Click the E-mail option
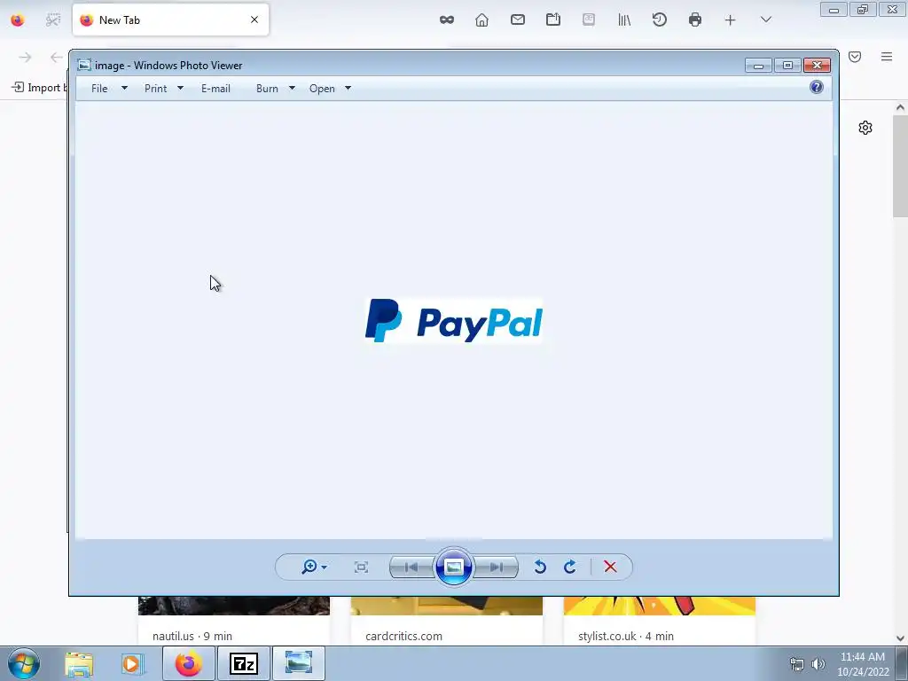This screenshot has height=681, width=908. pos(216,89)
